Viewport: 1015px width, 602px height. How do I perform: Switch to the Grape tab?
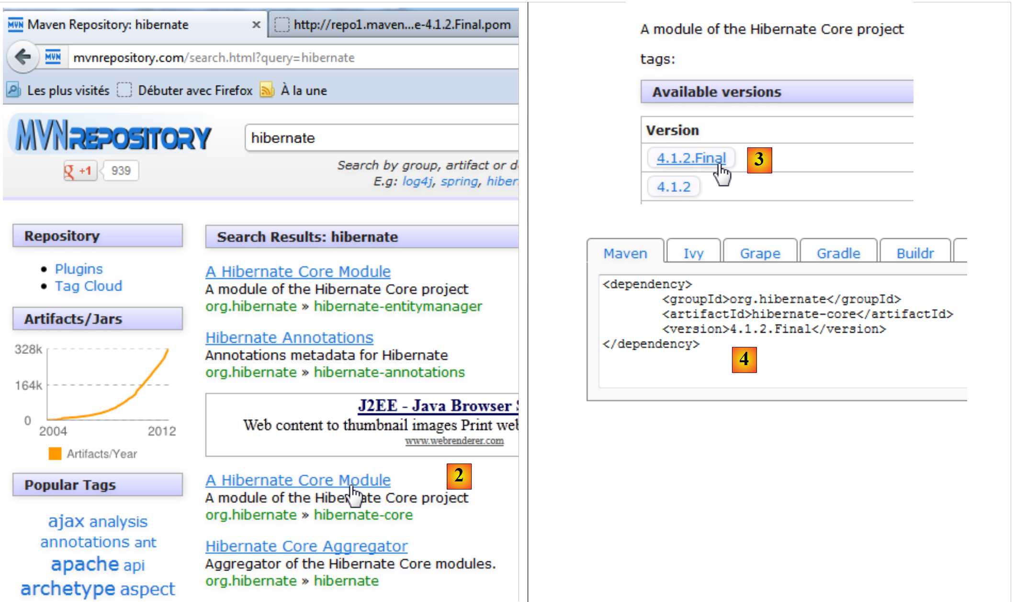[x=760, y=253]
